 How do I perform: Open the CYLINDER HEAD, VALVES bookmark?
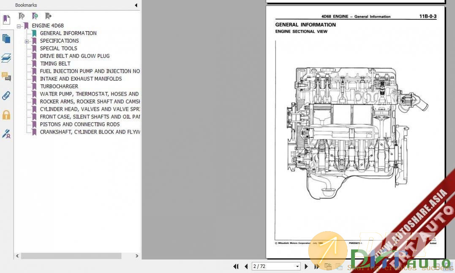pyautogui.click(x=90, y=109)
